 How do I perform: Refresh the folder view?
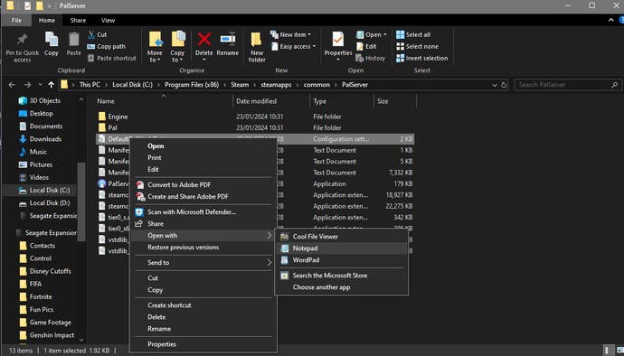click(x=504, y=85)
